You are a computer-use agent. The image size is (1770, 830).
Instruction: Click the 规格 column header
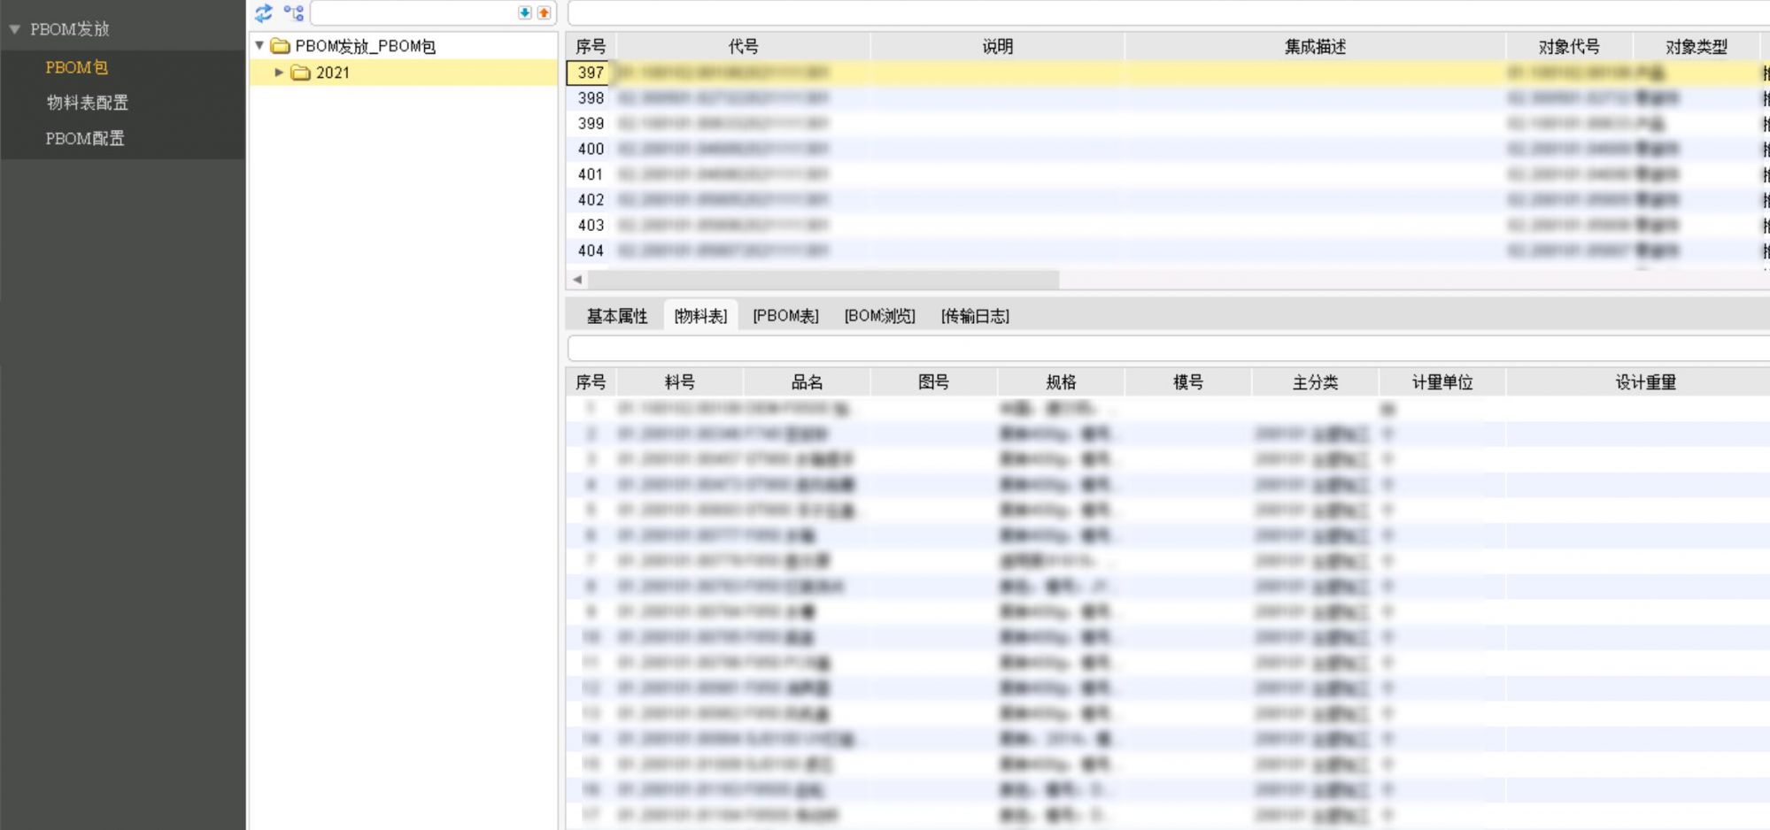(1061, 382)
